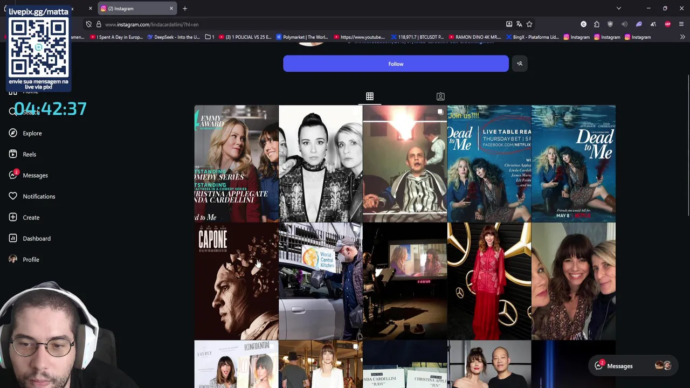Open the bookmarks folder named 1
The image size is (690, 388).
(210, 37)
